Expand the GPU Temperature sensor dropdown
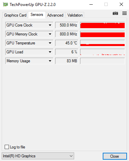Screen dimensions: 129x161 pyautogui.click(x=50, y=43)
